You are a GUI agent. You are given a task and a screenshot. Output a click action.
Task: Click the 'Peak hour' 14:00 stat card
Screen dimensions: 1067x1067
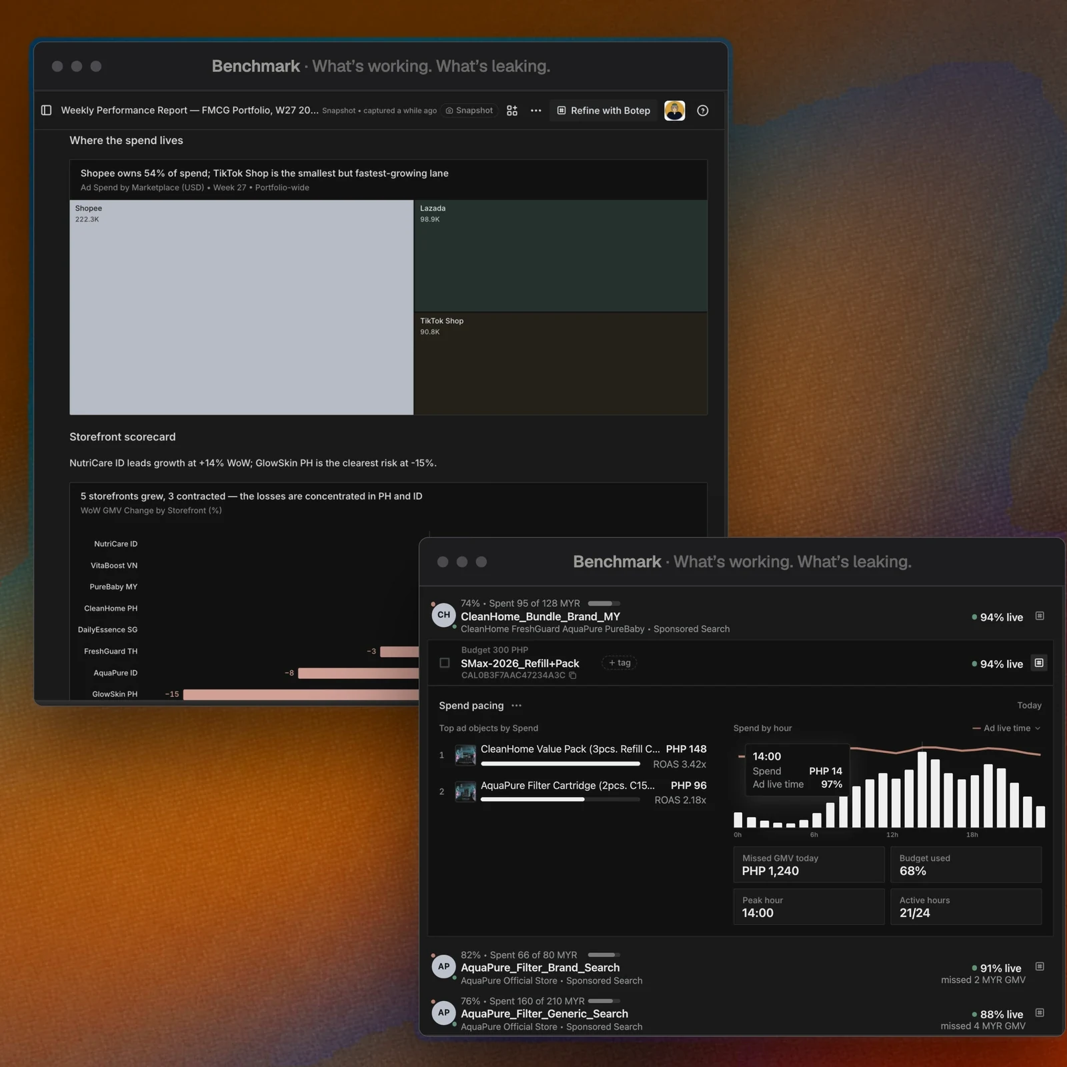click(809, 907)
